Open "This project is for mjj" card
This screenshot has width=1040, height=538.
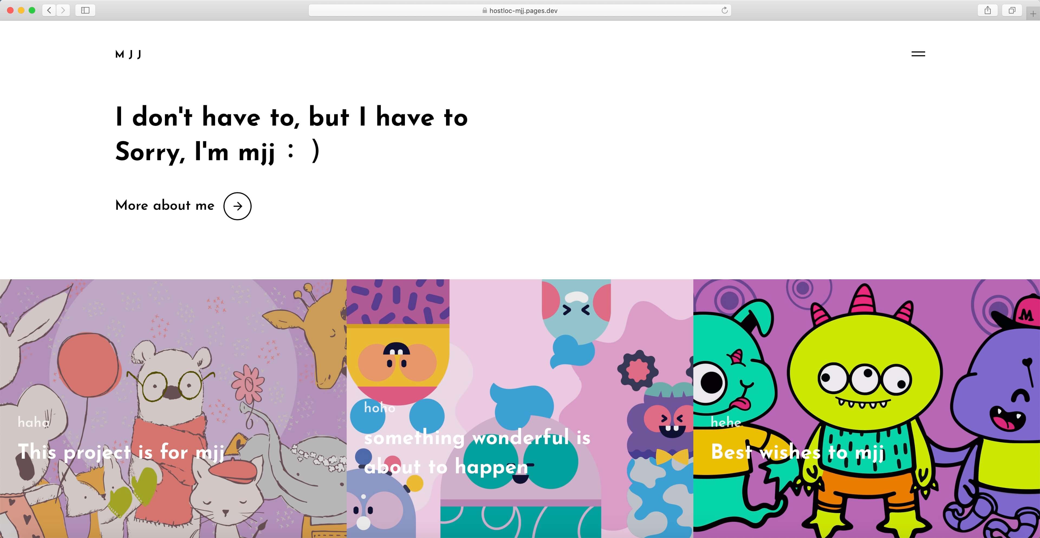(x=121, y=451)
